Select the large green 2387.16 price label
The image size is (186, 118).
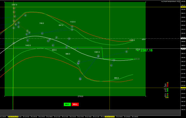[146, 50]
